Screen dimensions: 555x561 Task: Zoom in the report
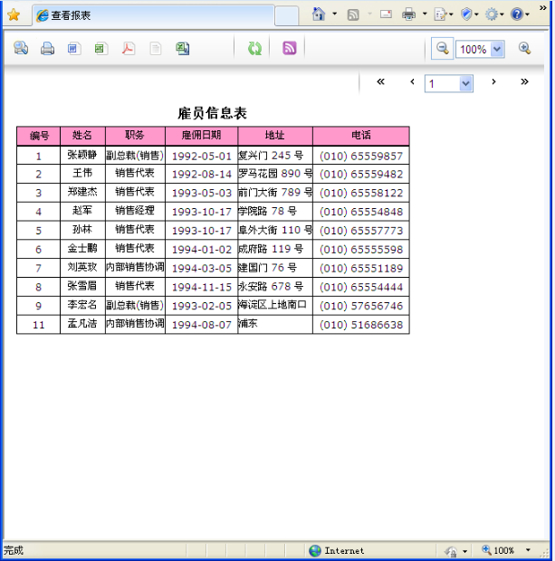[x=524, y=48]
